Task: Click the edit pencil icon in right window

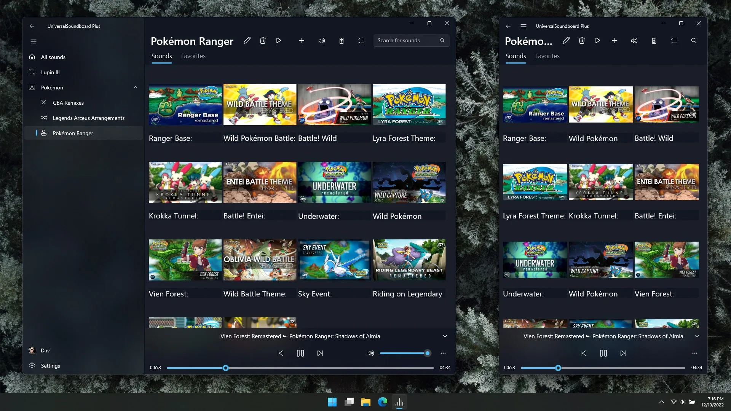Action: tap(566, 40)
